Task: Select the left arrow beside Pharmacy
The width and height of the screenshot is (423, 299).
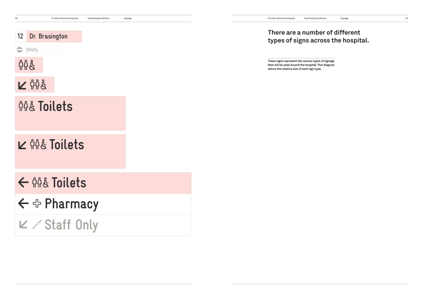Action: [x=23, y=204]
